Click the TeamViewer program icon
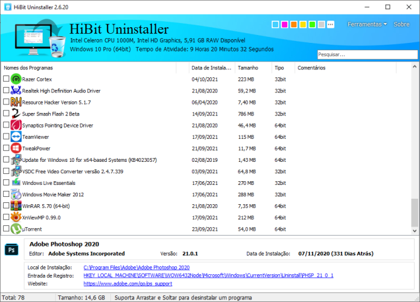Image resolution: width=420 pixels, height=302 pixels. click(16, 137)
